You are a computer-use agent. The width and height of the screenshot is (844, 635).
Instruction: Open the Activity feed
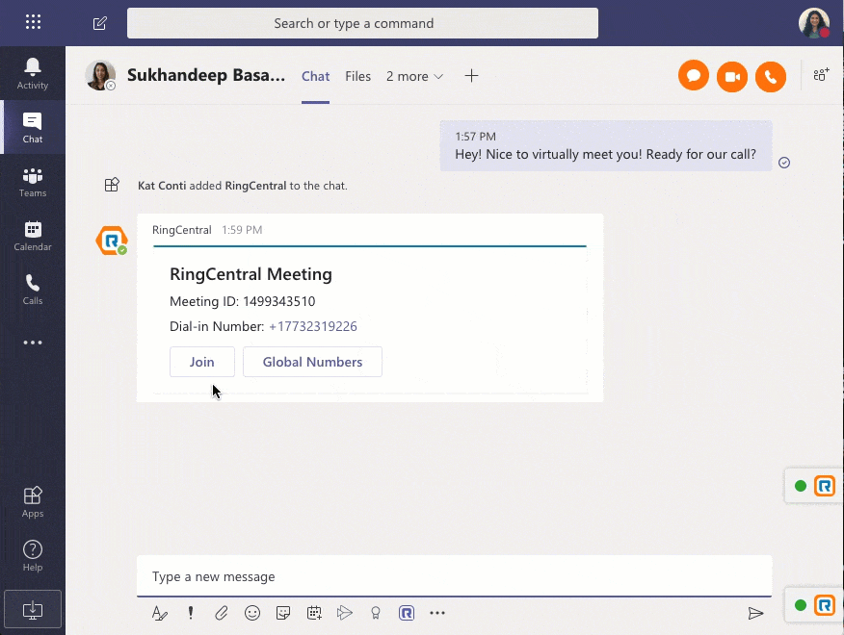tap(33, 73)
